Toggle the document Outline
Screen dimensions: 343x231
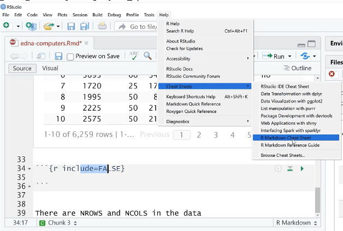(x=297, y=68)
